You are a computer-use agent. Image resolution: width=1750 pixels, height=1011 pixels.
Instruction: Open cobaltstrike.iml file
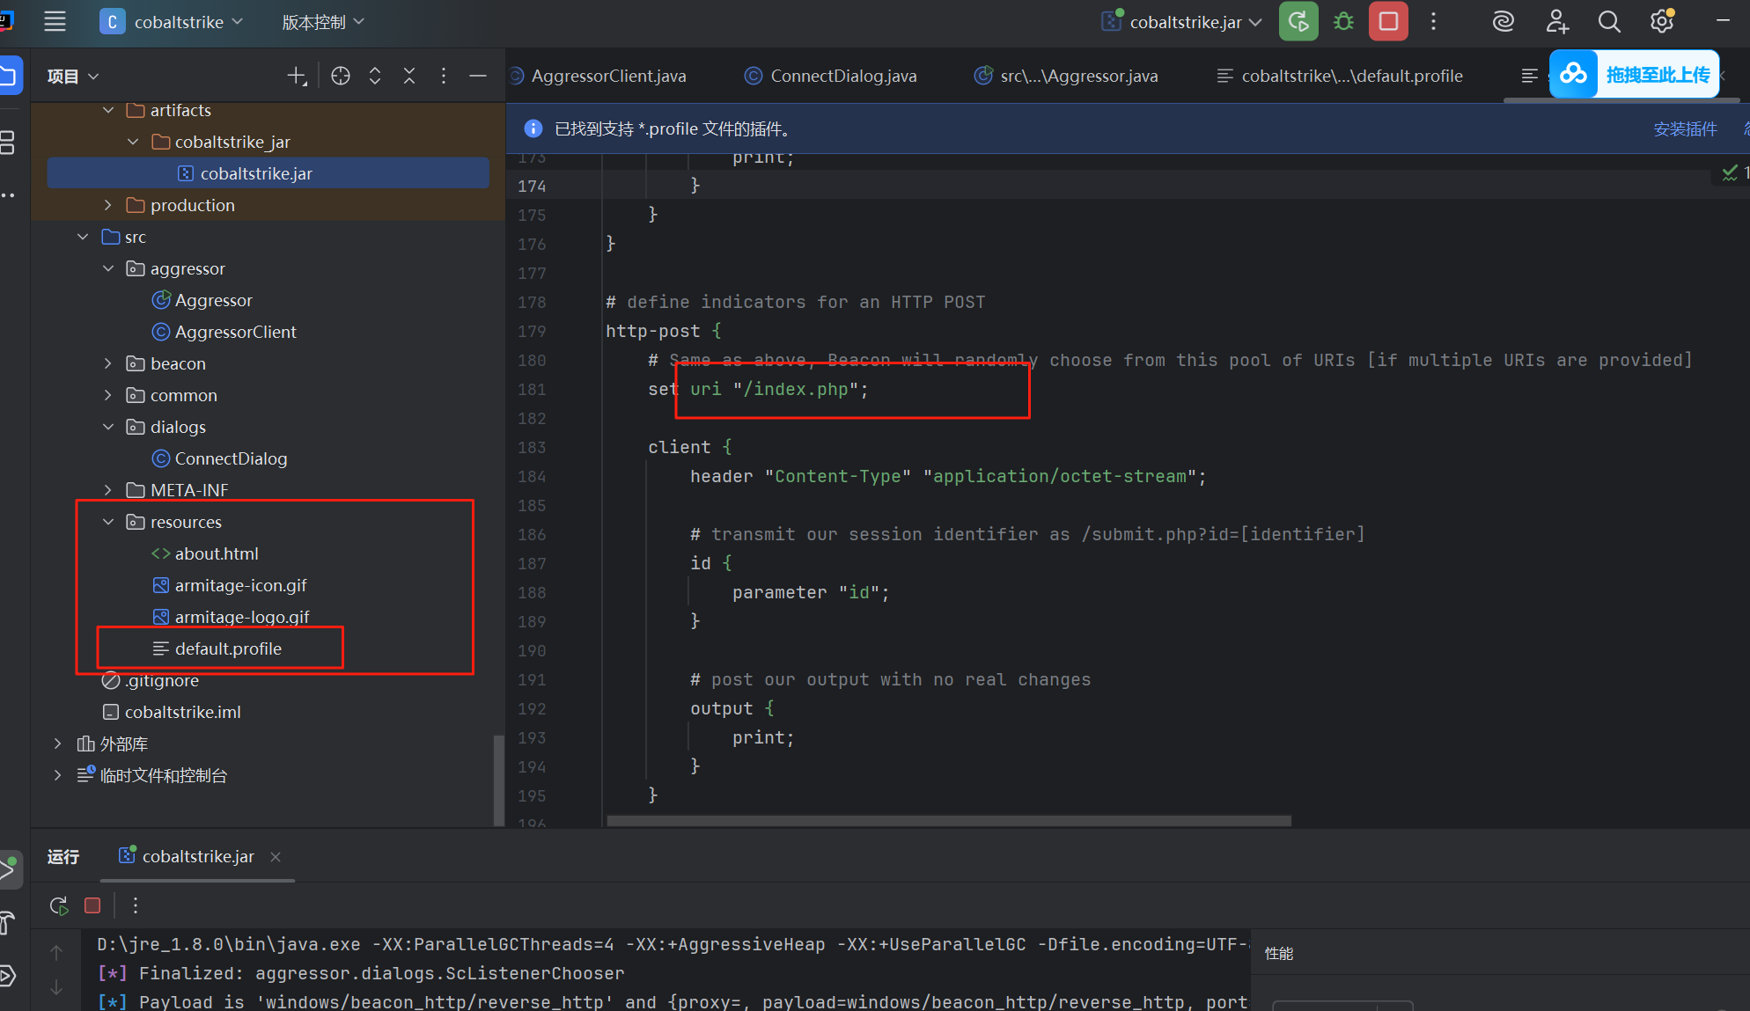tap(182, 712)
